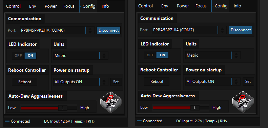Turn LED Indicator OFF in left window
This screenshot has height=128, width=268.
click(18, 56)
